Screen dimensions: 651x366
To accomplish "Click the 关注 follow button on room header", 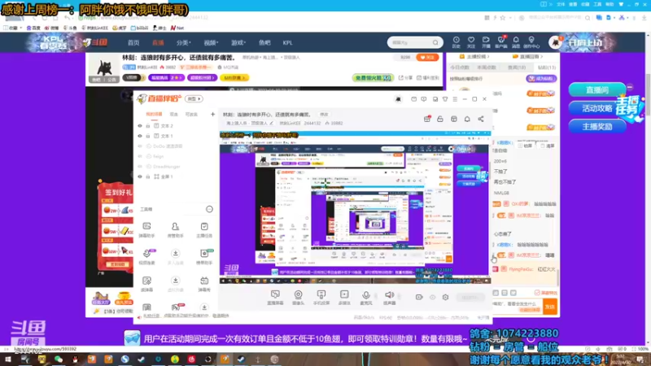I will click(427, 57).
